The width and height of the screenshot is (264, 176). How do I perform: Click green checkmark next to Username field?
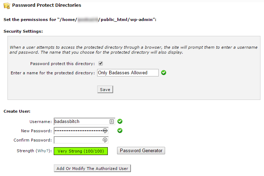(120, 121)
